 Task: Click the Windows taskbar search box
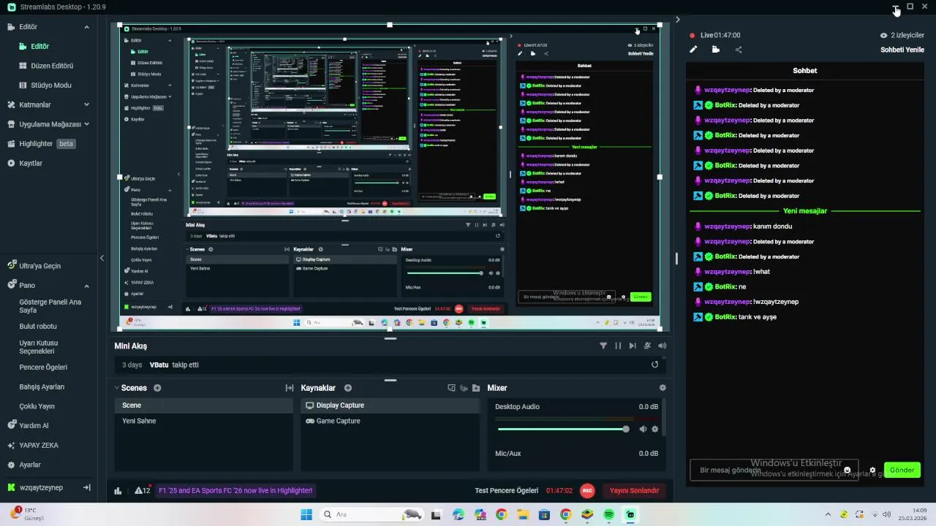[372, 514]
